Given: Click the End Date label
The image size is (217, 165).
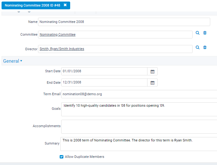Looking at the screenshot, I should (x=53, y=82).
